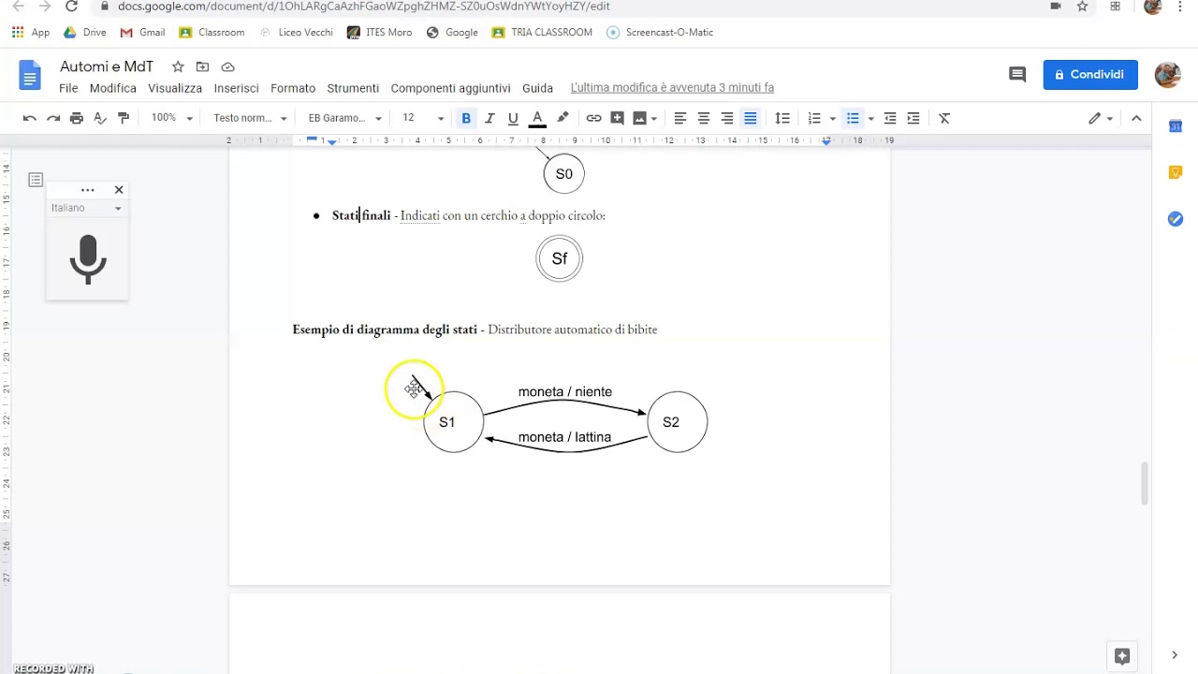Start voice typing microphone

(x=88, y=259)
